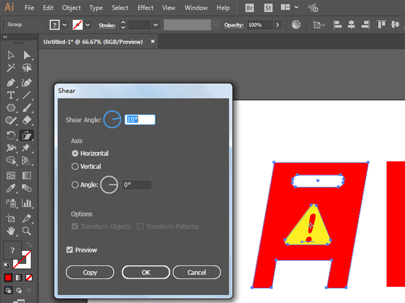Screen dimensions: 405x303
Task: Cancel the Shear dialog
Action: click(x=196, y=273)
